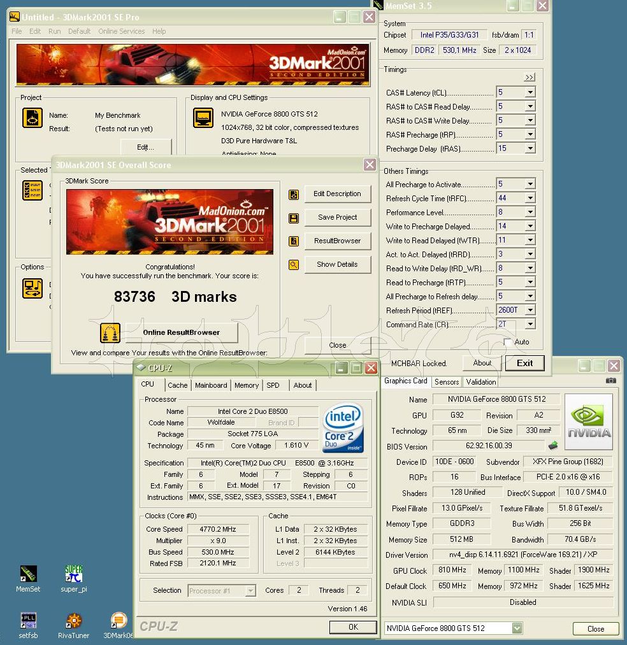Click the Intel Core 2 Duo logo in CPU-Z
627x645 pixels.
343,428
